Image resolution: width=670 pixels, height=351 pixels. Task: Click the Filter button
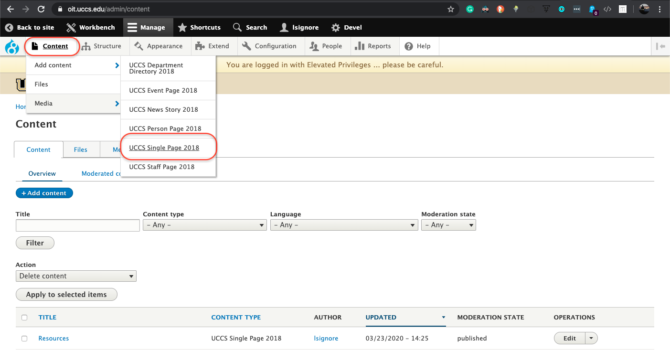[x=35, y=243]
